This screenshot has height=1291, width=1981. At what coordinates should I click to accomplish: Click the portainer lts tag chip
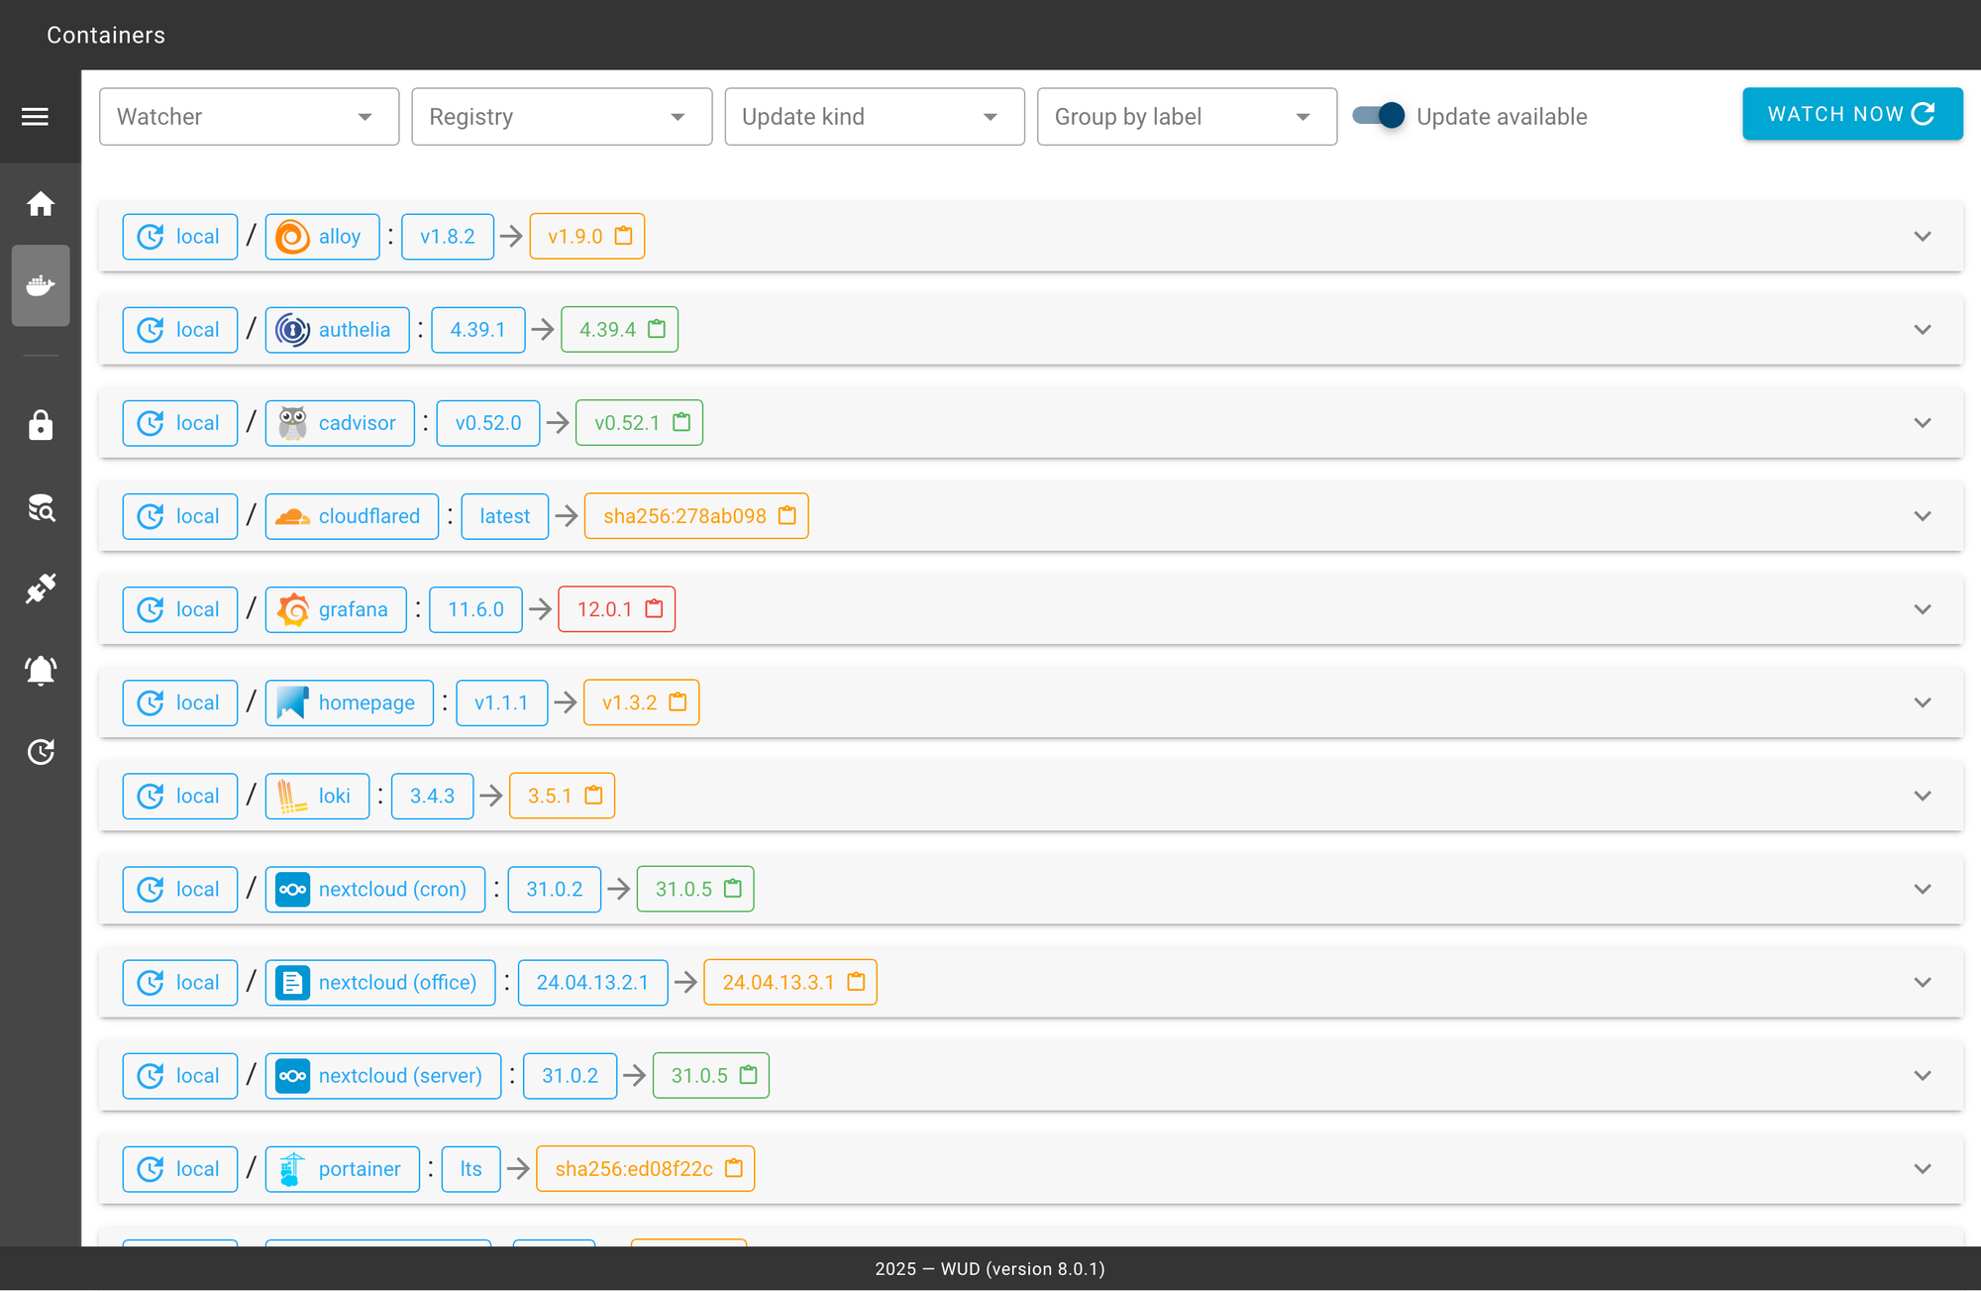[470, 1169]
